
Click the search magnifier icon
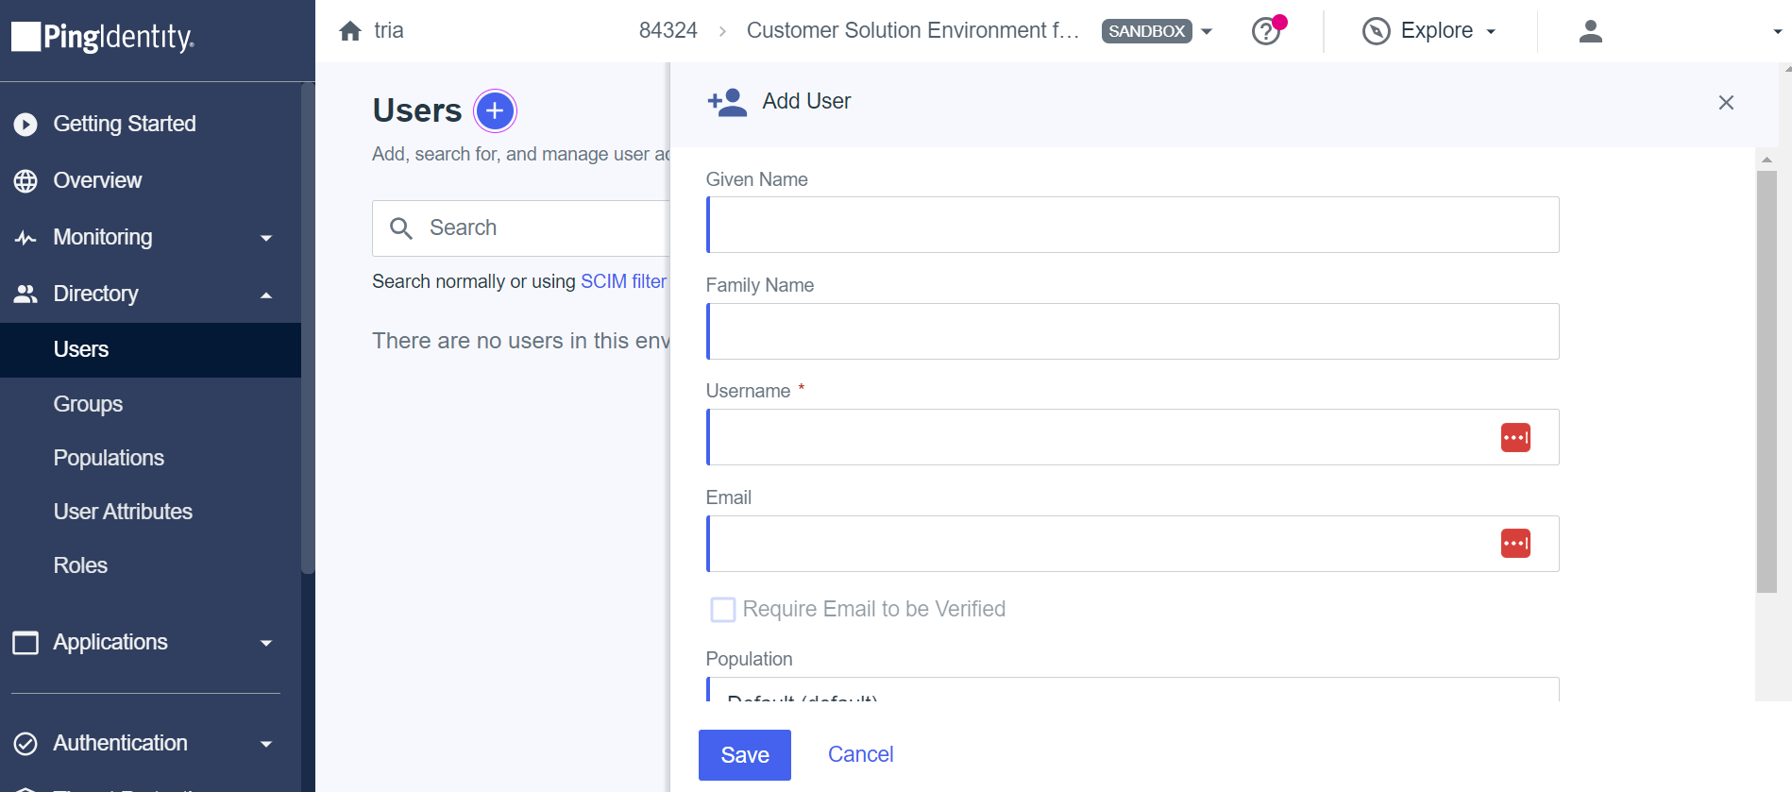(401, 228)
